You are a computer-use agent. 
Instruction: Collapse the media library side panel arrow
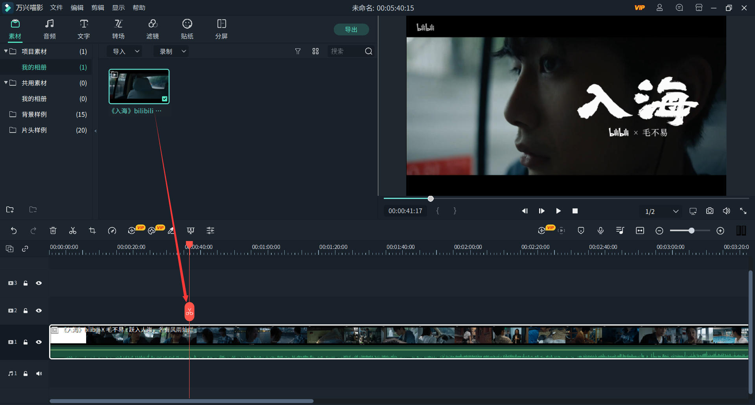96,131
